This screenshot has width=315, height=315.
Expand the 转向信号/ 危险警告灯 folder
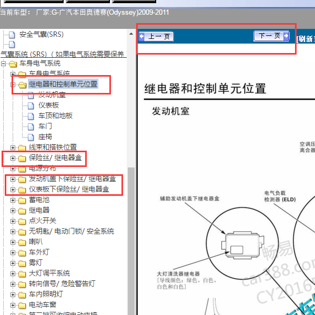[13, 284]
